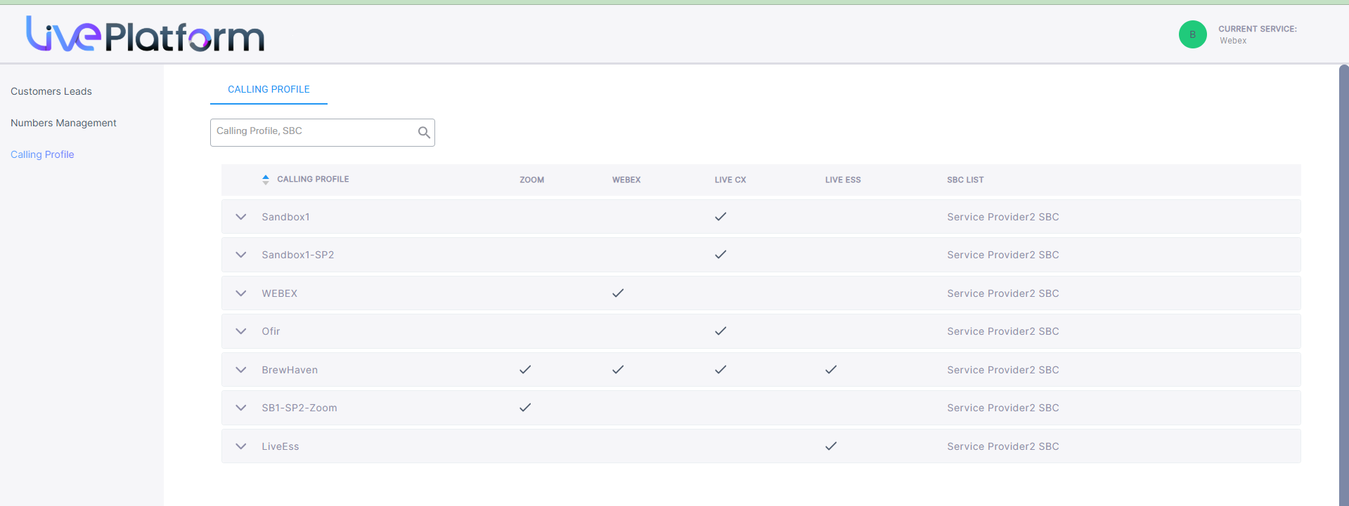Select the Sandbox1 profile name
Viewport: 1349px width, 506px height.
point(285,217)
